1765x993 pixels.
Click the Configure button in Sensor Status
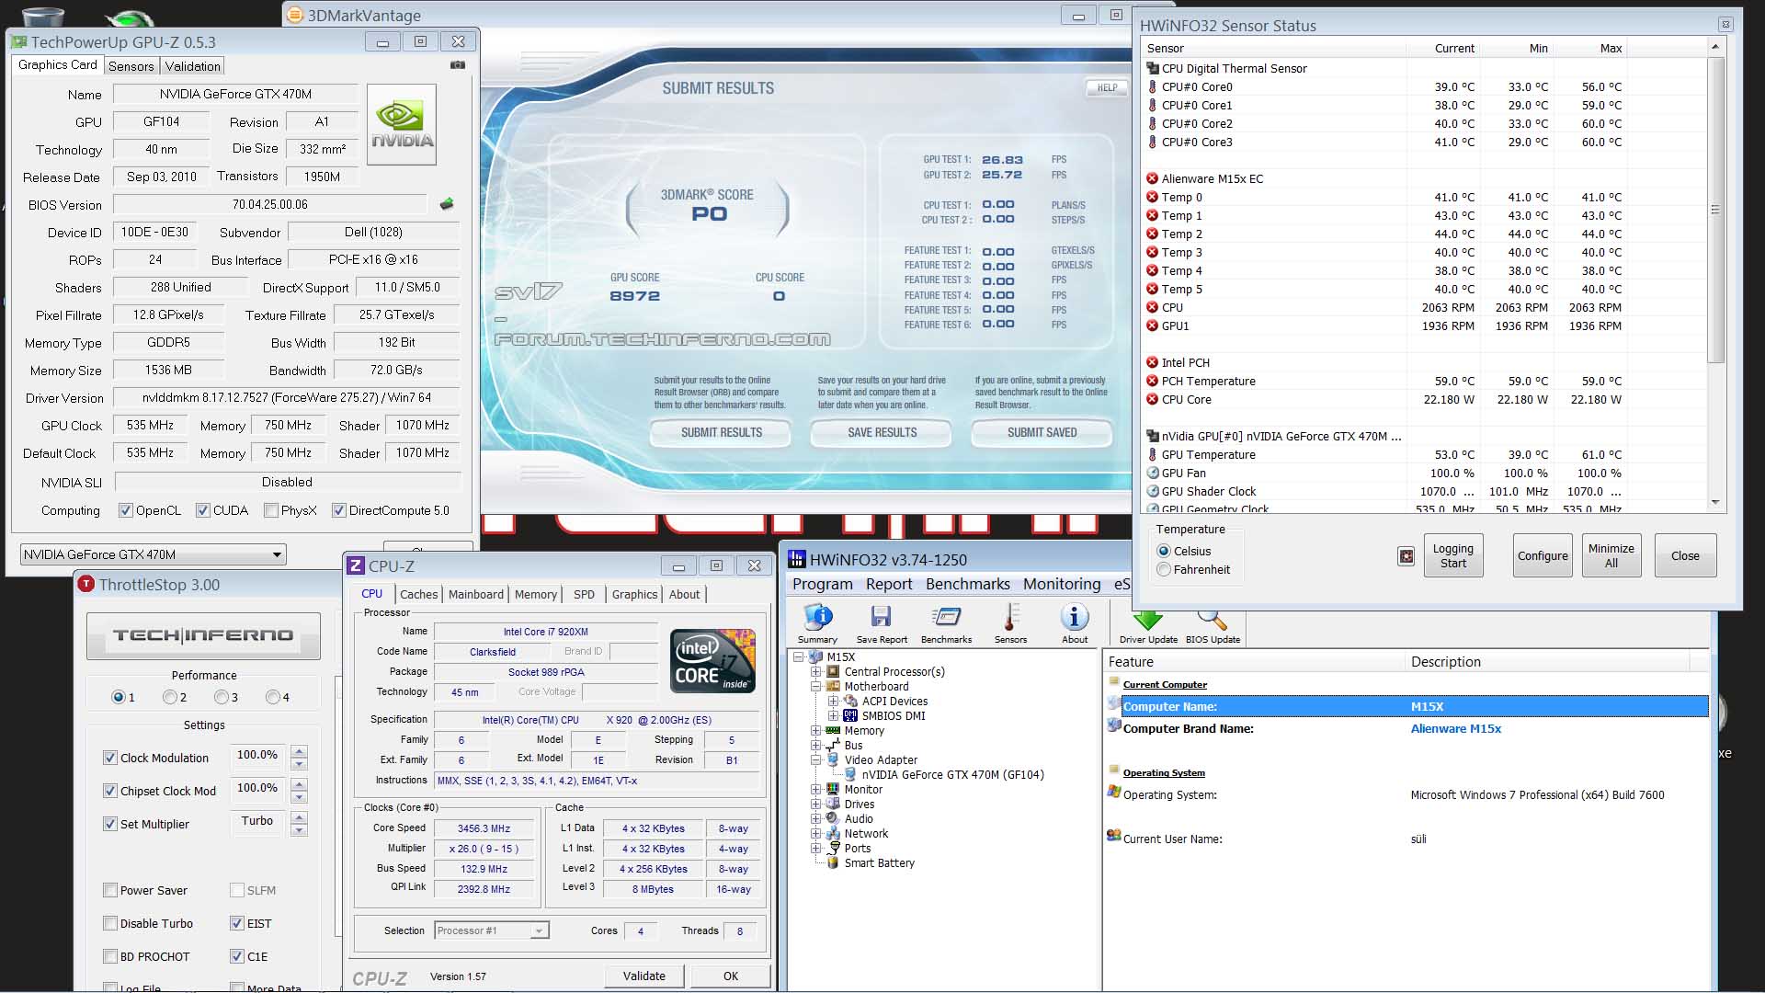[1543, 555]
